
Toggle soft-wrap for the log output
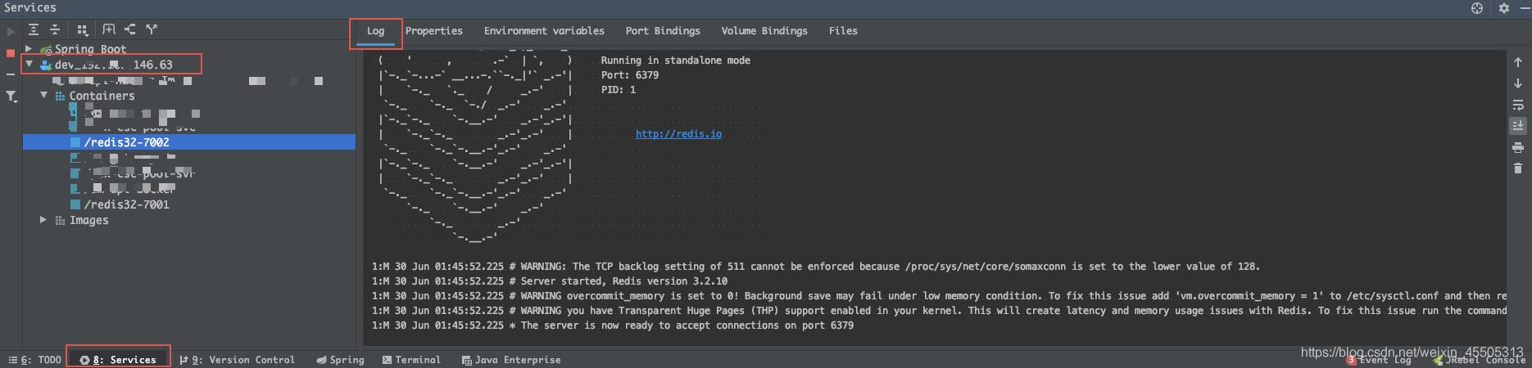pos(1517,105)
